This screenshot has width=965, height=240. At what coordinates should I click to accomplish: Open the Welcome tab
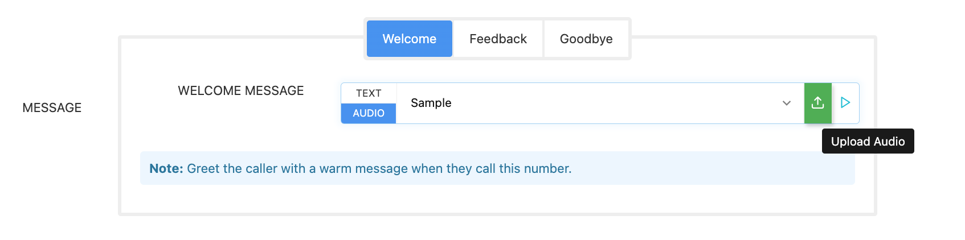pos(409,39)
